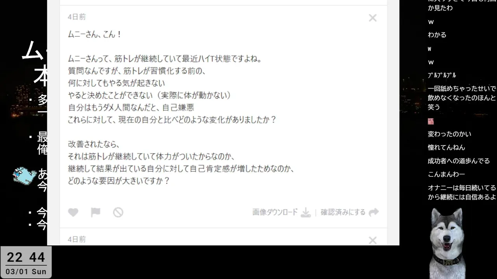Block the sender with the prohibition icon
This screenshot has width=497, height=279.
pyautogui.click(x=118, y=212)
